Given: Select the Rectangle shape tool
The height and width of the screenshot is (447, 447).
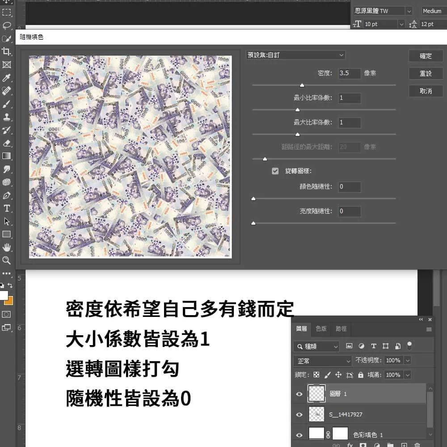Looking at the screenshot, I should coord(7,234).
